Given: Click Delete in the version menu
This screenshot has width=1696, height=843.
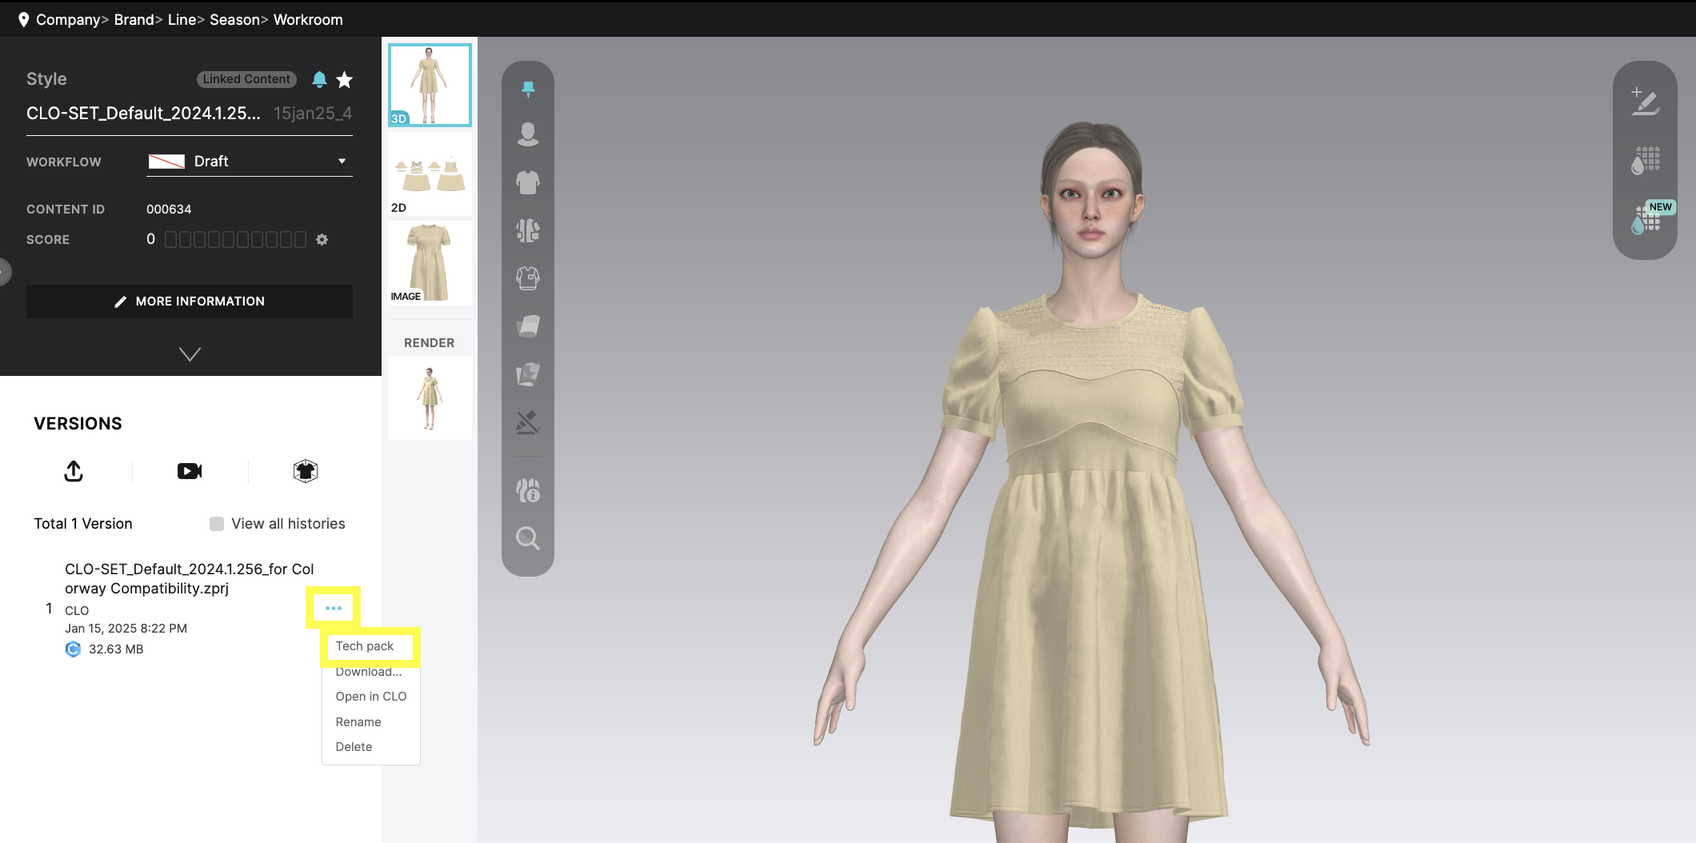Looking at the screenshot, I should [x=354, y=747].
